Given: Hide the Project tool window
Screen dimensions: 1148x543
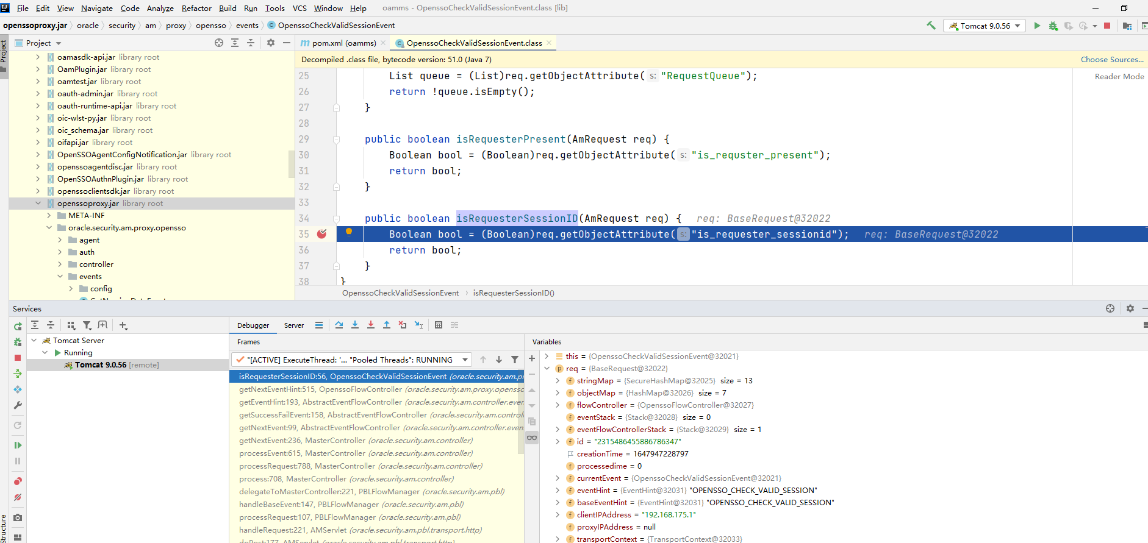Looking at the screenshot, I should (x=287, y=43).
